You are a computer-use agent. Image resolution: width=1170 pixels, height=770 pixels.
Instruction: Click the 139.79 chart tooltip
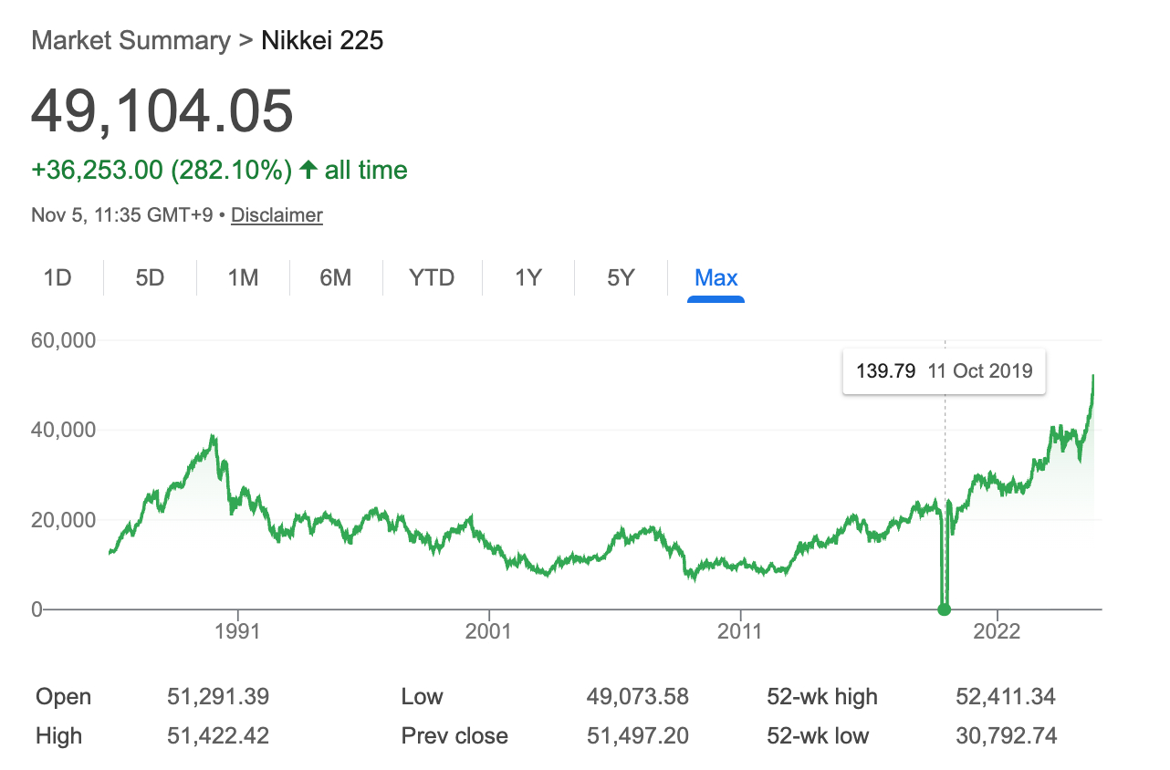[944, 370]
